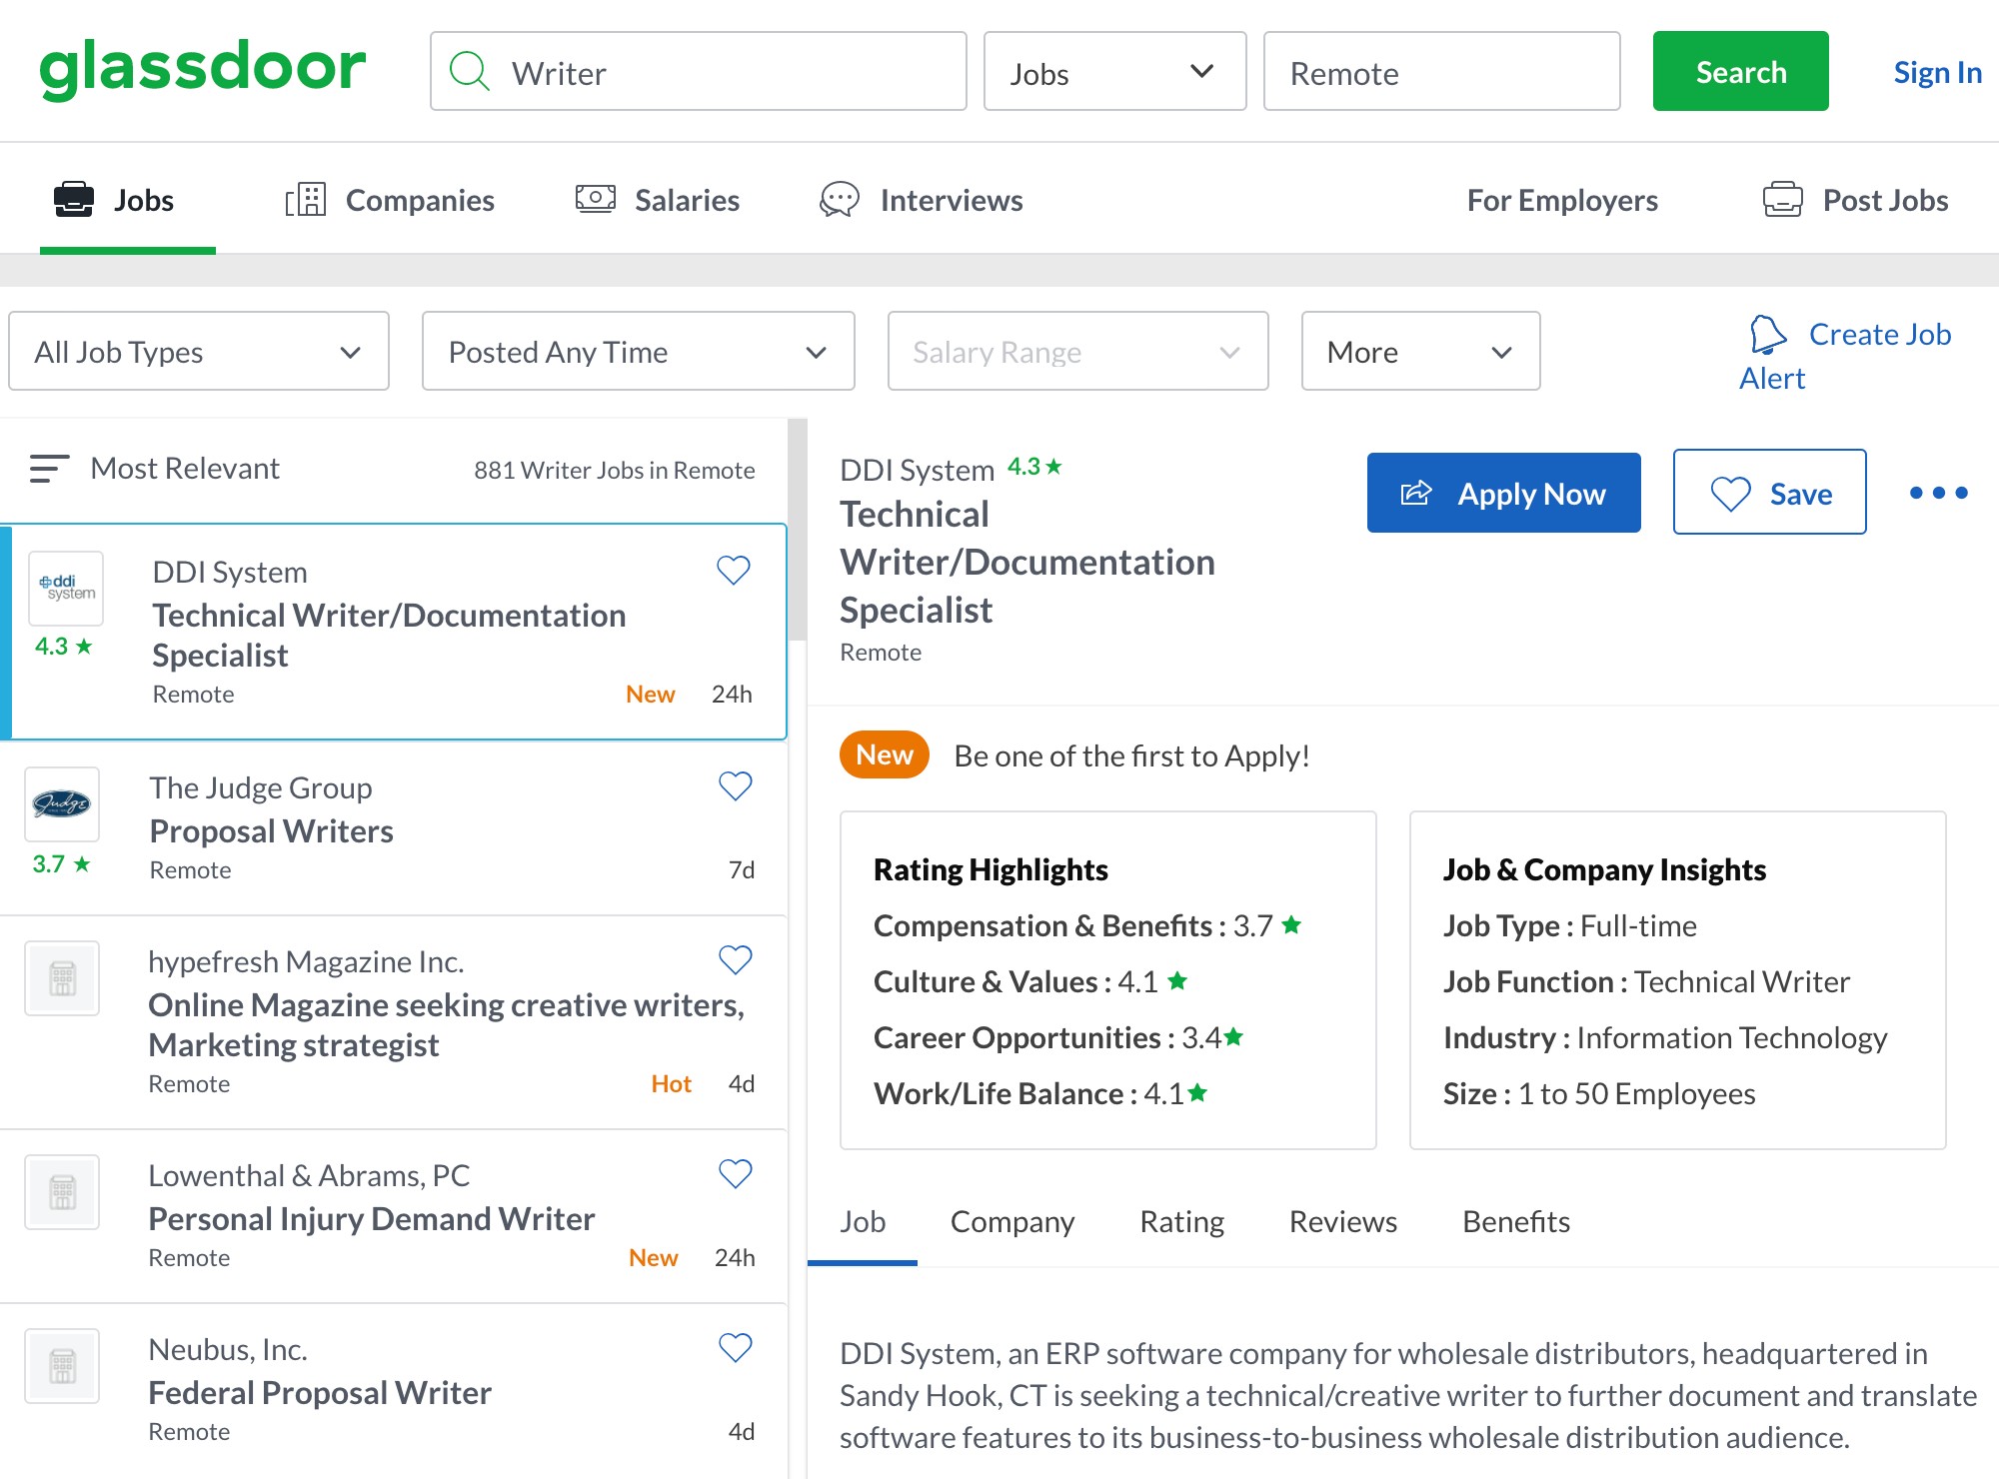Heart the Personal Injury Demand Writer job
This screenshot has height=1479, width=1999.
736,1174
